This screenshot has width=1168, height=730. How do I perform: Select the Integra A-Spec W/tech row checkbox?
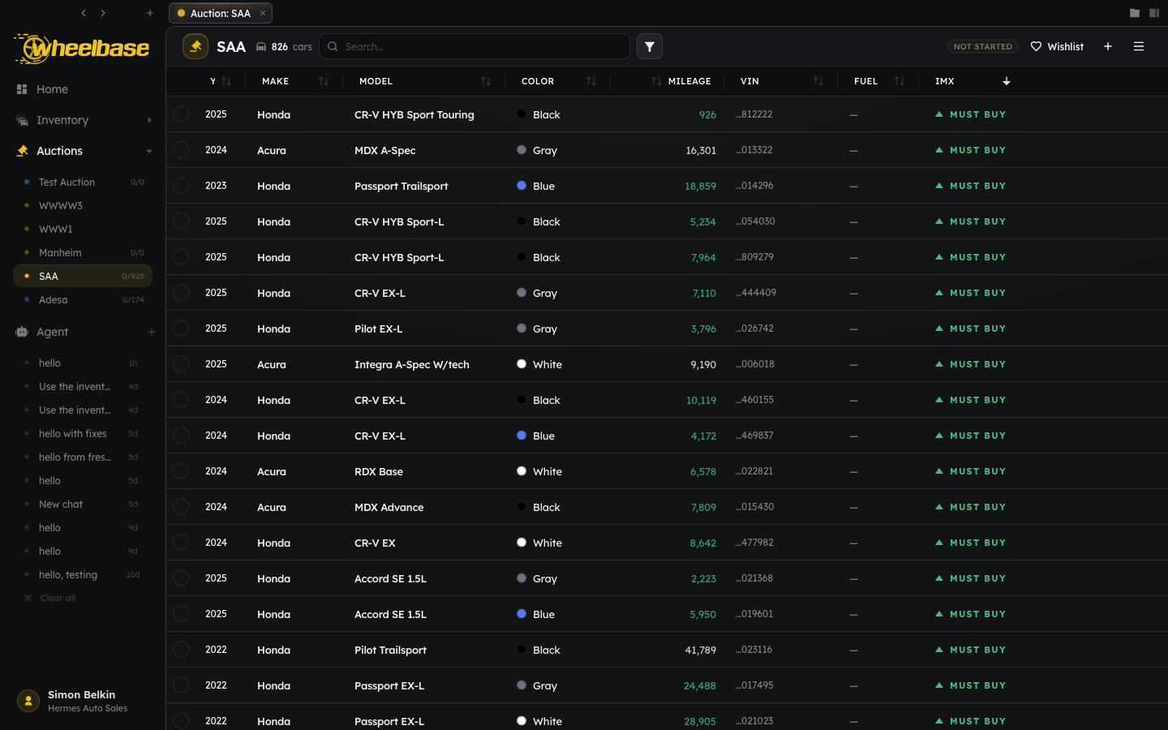[181, 364]
